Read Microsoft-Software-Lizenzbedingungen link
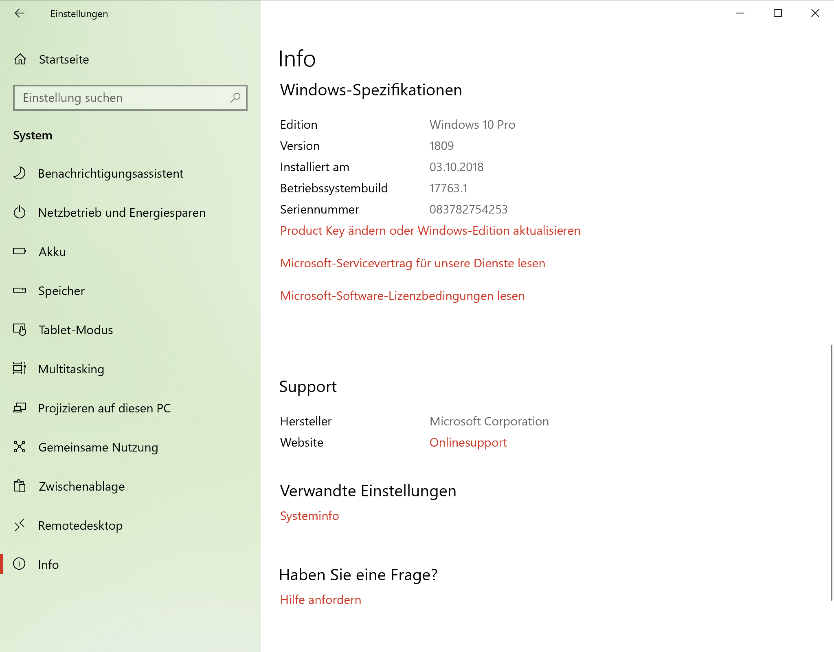The width and height of the screenshot is (834, 652). point(402,296)
